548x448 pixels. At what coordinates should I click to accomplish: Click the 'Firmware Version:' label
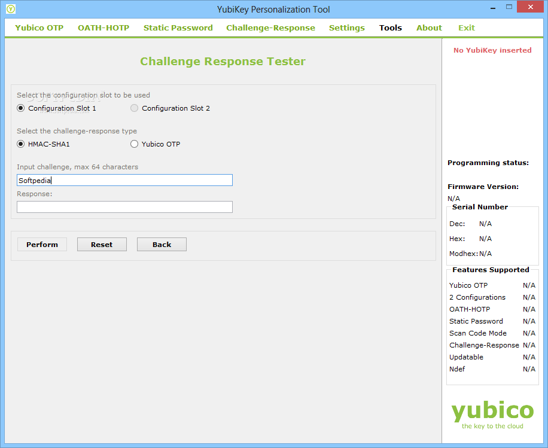(483, 187)
